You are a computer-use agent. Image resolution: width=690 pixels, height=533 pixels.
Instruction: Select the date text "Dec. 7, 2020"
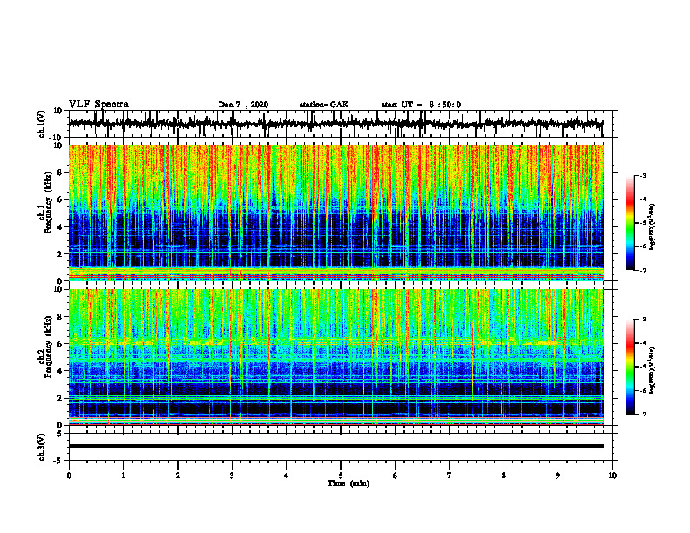click(x=243, y=105)
